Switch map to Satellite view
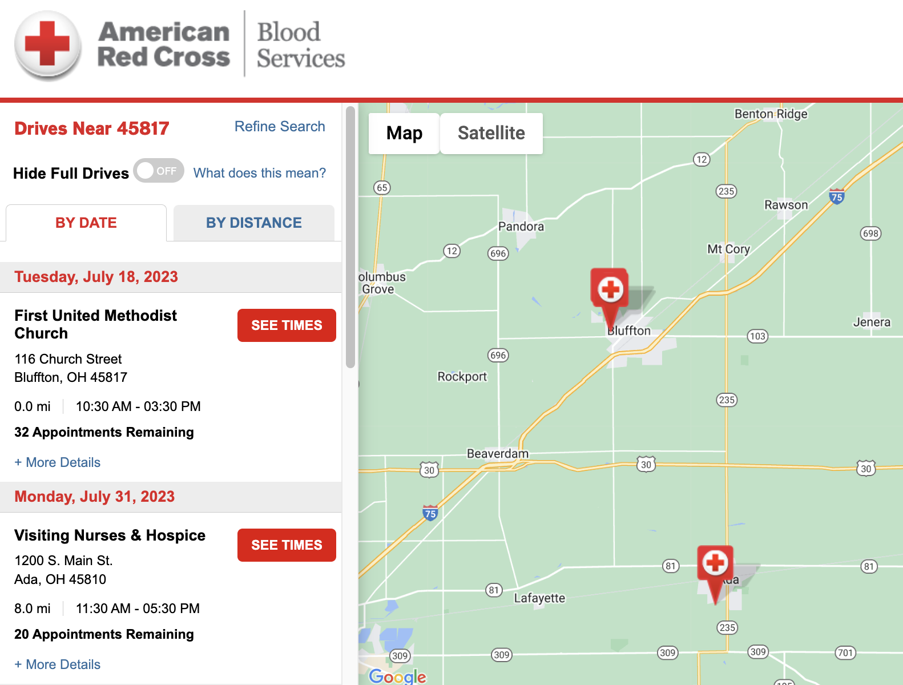Viewport: 903px width, 685px height. [491, 133]
